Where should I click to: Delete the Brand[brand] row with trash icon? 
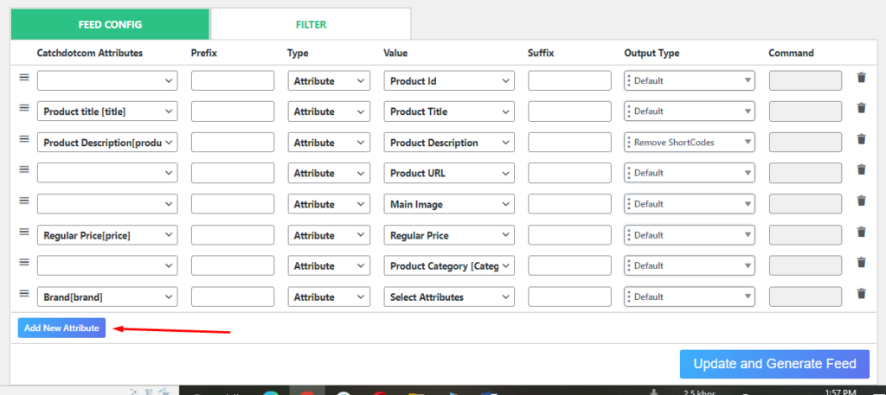(861, 293)
